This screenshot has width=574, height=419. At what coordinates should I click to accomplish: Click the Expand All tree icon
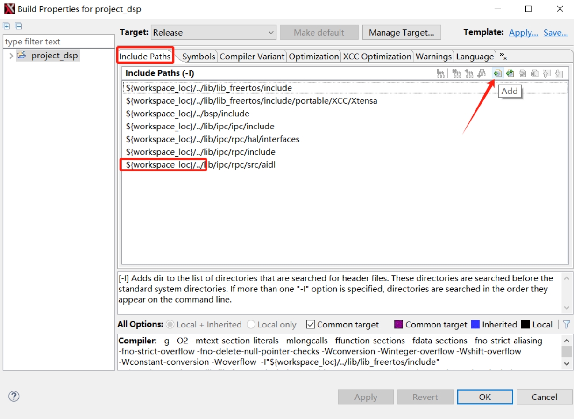point(7,26)
